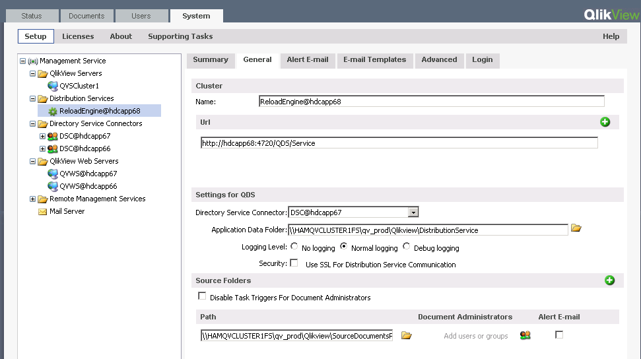This screenshot has width=641, height=359.
Task: Browse folder icon beside Application Data Folder
Action: tap(576, 228)
